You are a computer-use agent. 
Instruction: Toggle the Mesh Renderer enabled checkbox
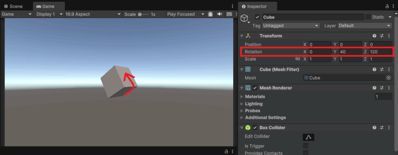point(255,88)
